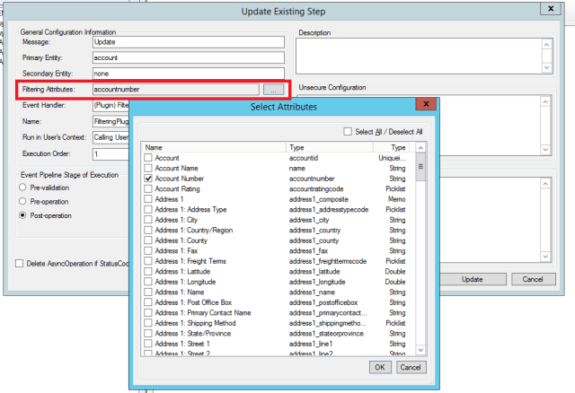Click OK in Select Attributes dialog
This screenshot has height=393, width=575.
[380, 367]
